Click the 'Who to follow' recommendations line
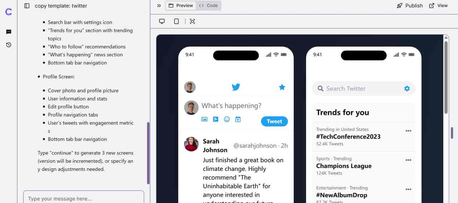The height and width of the screenshot is (203, 458). (87, 47)
